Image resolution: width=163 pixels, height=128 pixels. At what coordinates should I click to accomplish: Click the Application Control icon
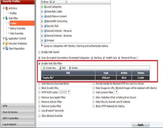[6, 38]
